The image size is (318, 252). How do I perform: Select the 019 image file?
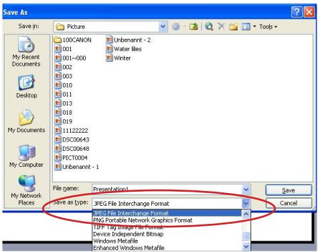point(64,121)
